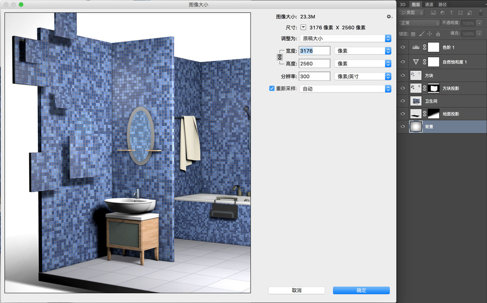Hide the 卫生间 layer
487x303 pixels.
tap(403, 101)
